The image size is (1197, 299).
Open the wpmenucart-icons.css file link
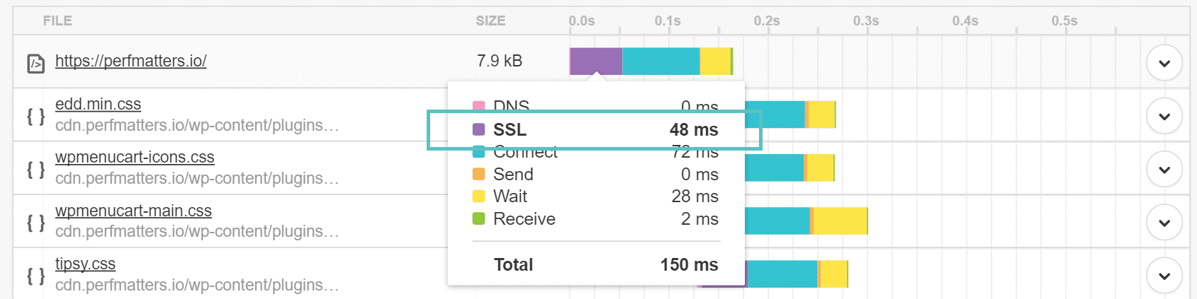(135, 158)
